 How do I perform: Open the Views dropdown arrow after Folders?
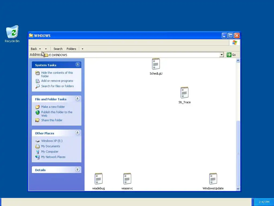point(82,49)
